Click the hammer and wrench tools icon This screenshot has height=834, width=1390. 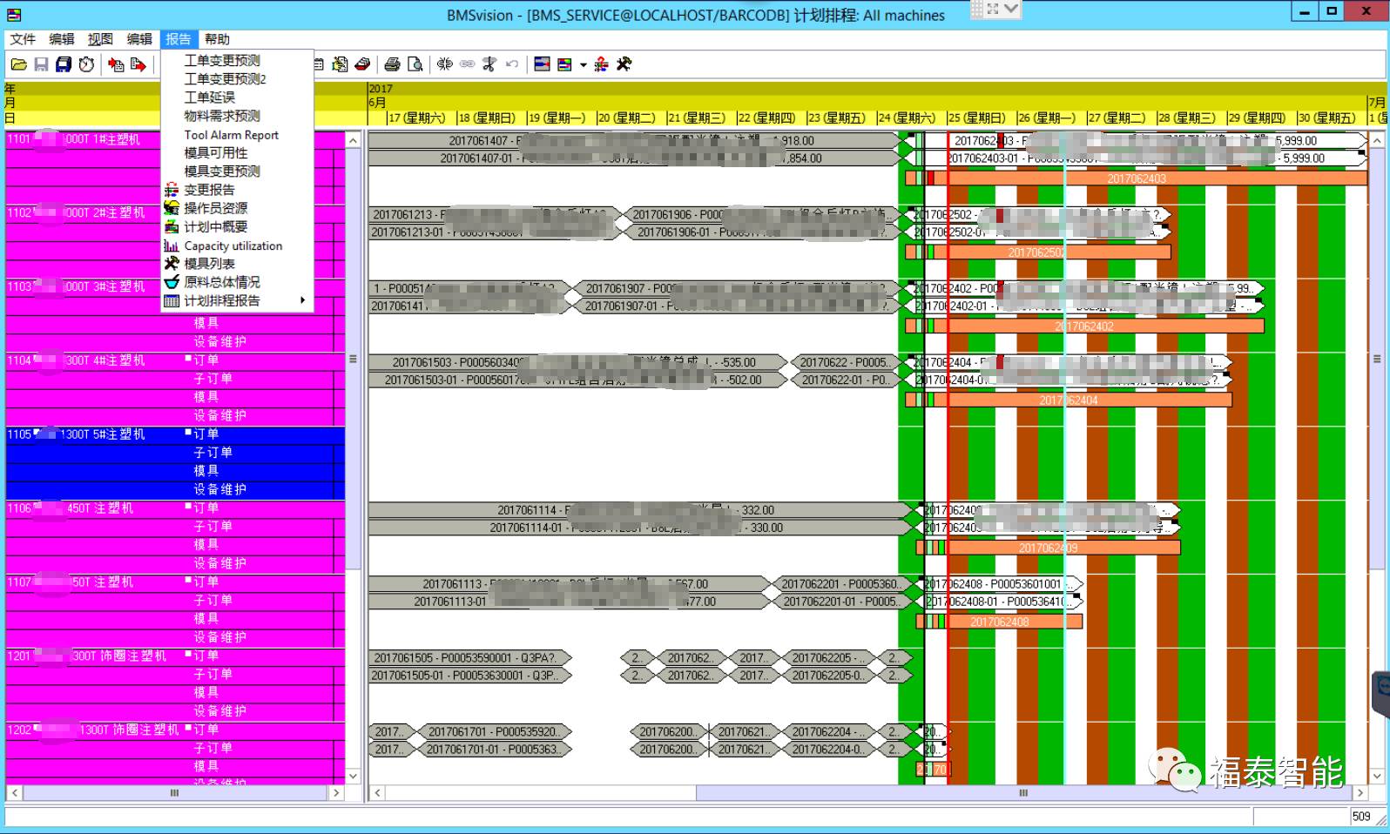click(624, 64)
